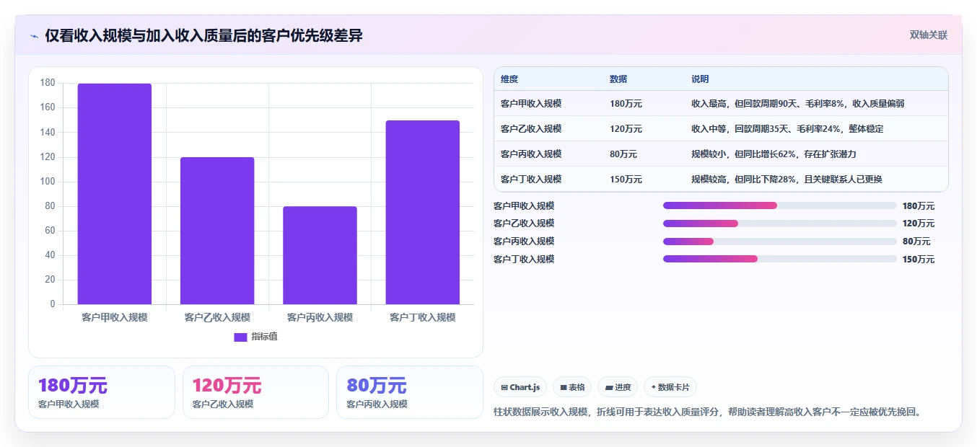The height and width of the screenshot is (447, 977).
Task: Click the 客户乙收入规模 bar in chart
Action: tap(217, 231)
